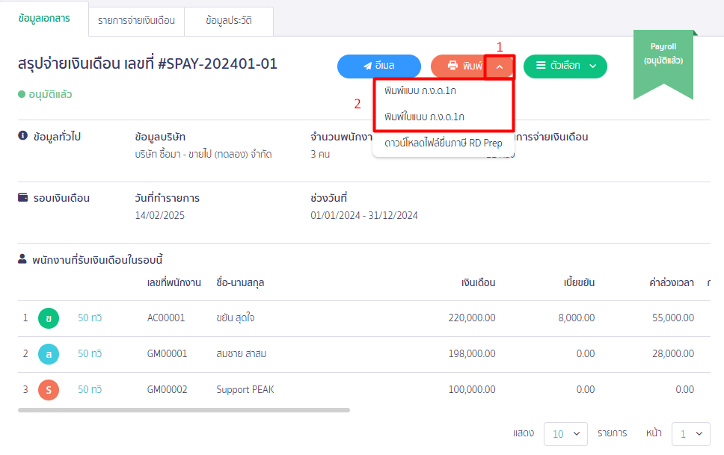This screenshot has height=455, width=724.
Task: Open the rows-per-page dropdown showing 10
Action: coord(565,433)
